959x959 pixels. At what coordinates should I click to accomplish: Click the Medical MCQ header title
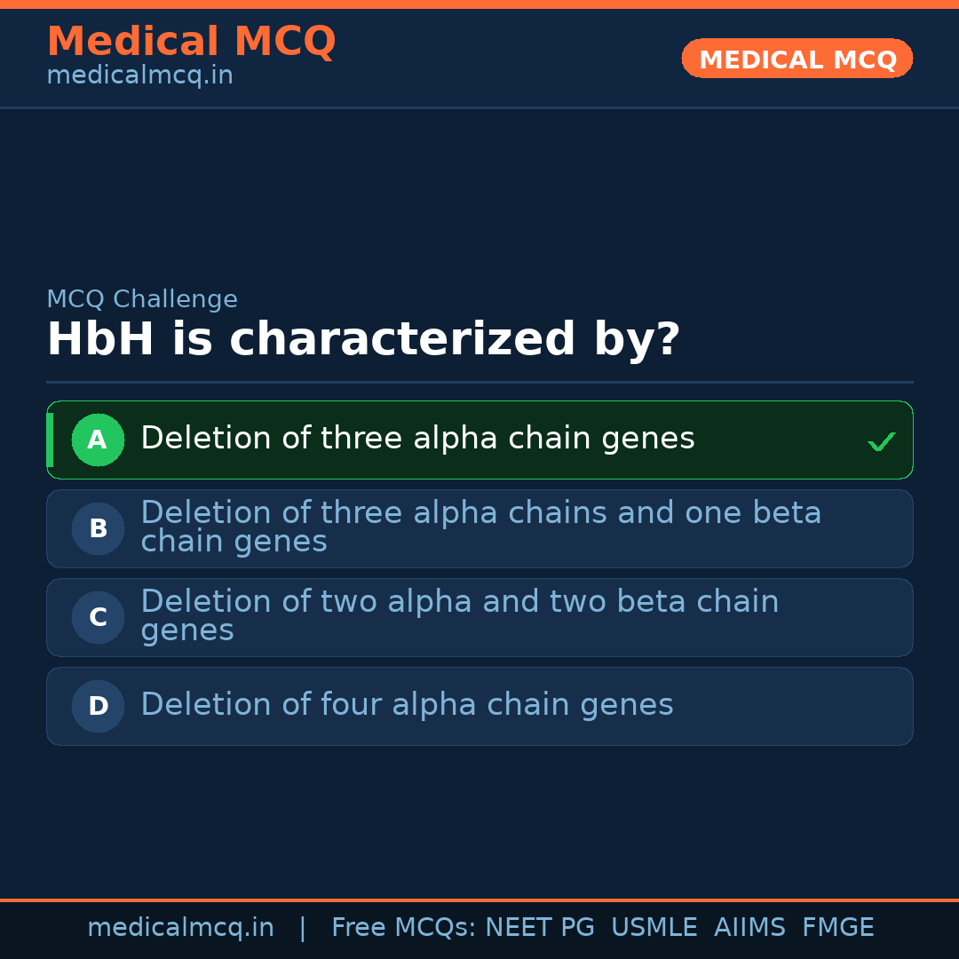[x=191, y=41]
